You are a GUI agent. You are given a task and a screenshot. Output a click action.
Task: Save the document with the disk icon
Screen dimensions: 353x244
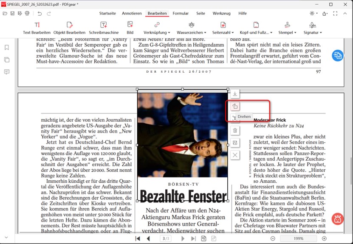[x=12, y=14]
